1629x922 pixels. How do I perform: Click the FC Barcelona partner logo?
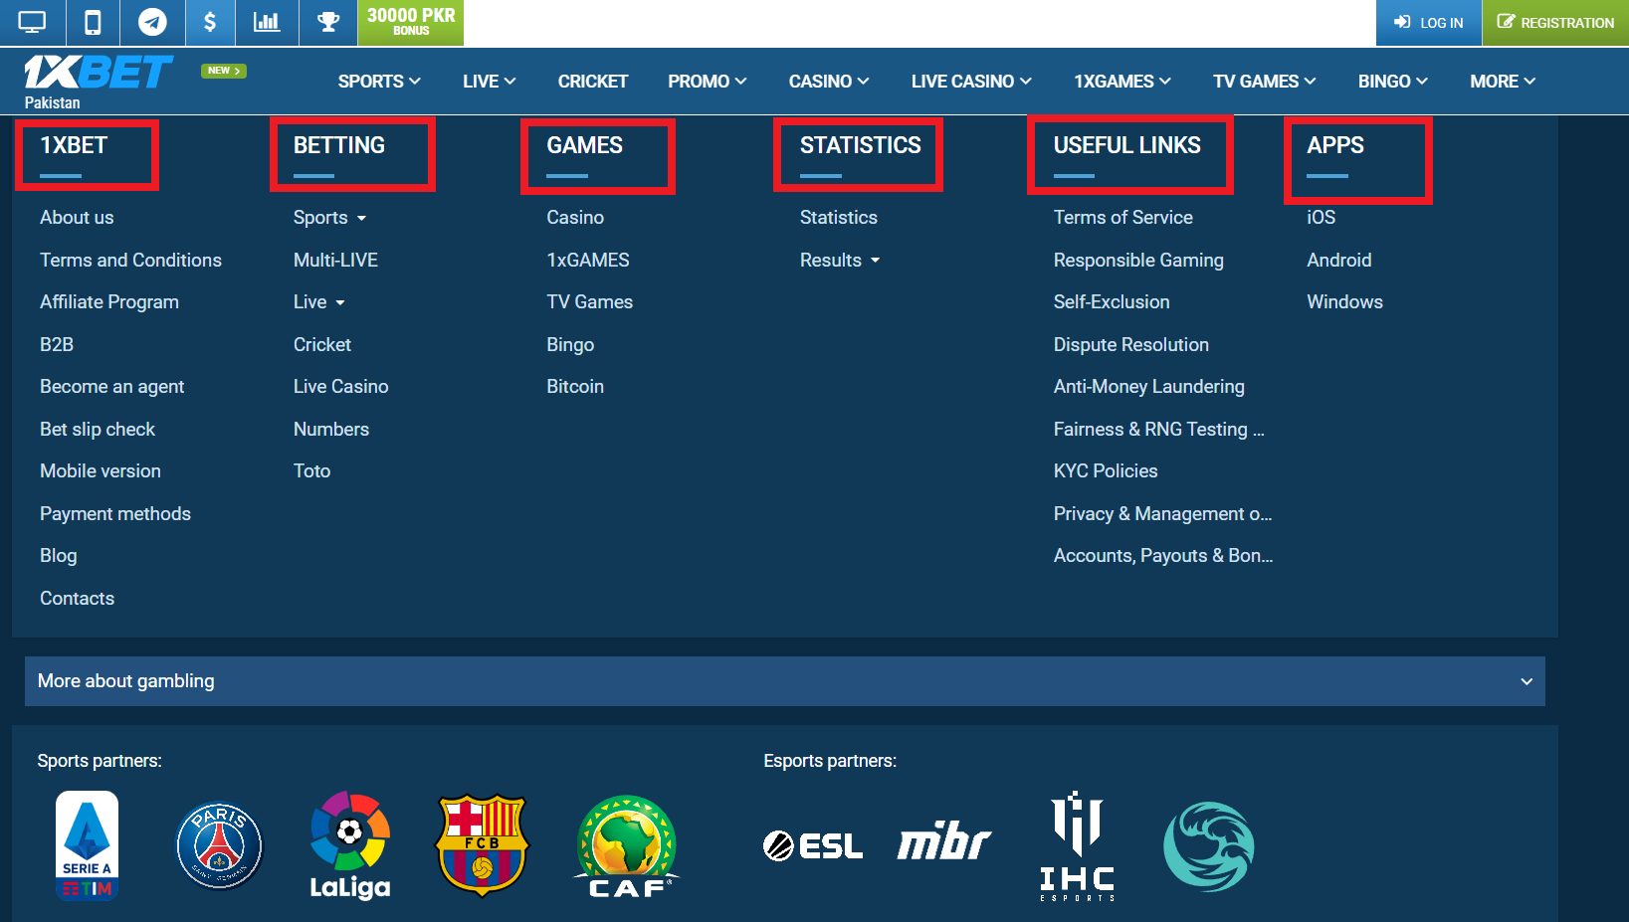[483, 845]
